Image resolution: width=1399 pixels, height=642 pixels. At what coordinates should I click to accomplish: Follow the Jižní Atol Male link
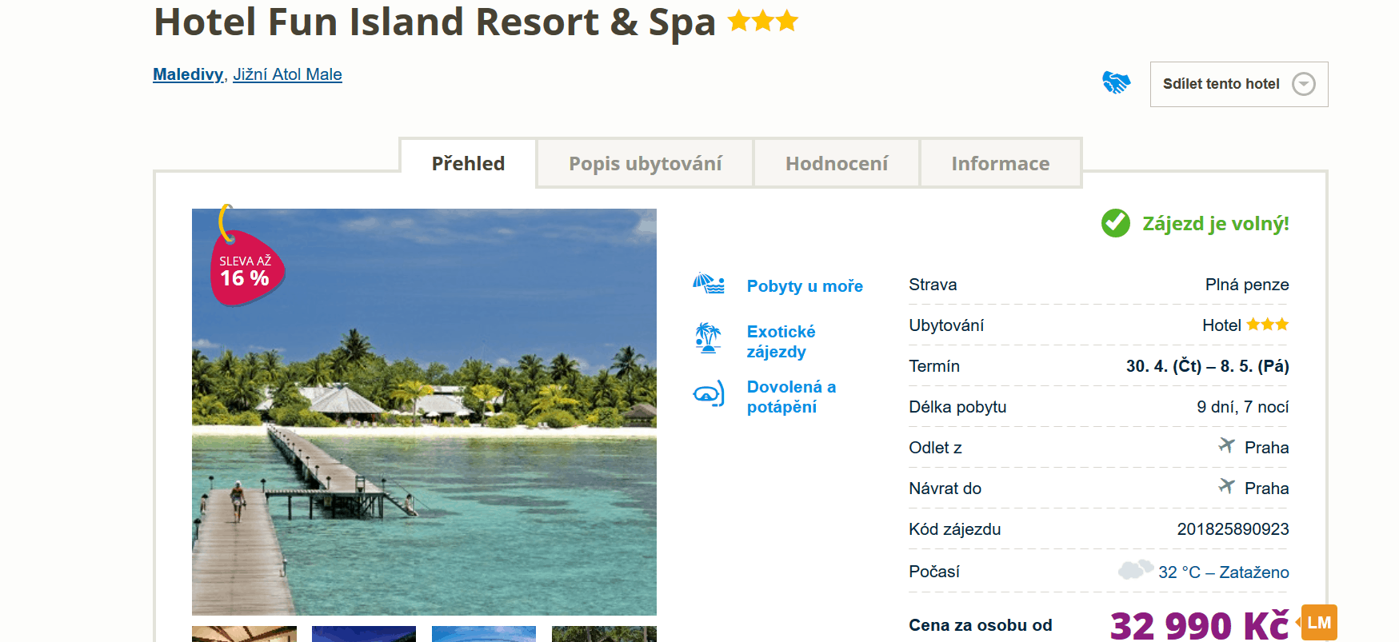click(x=287, y=74)
